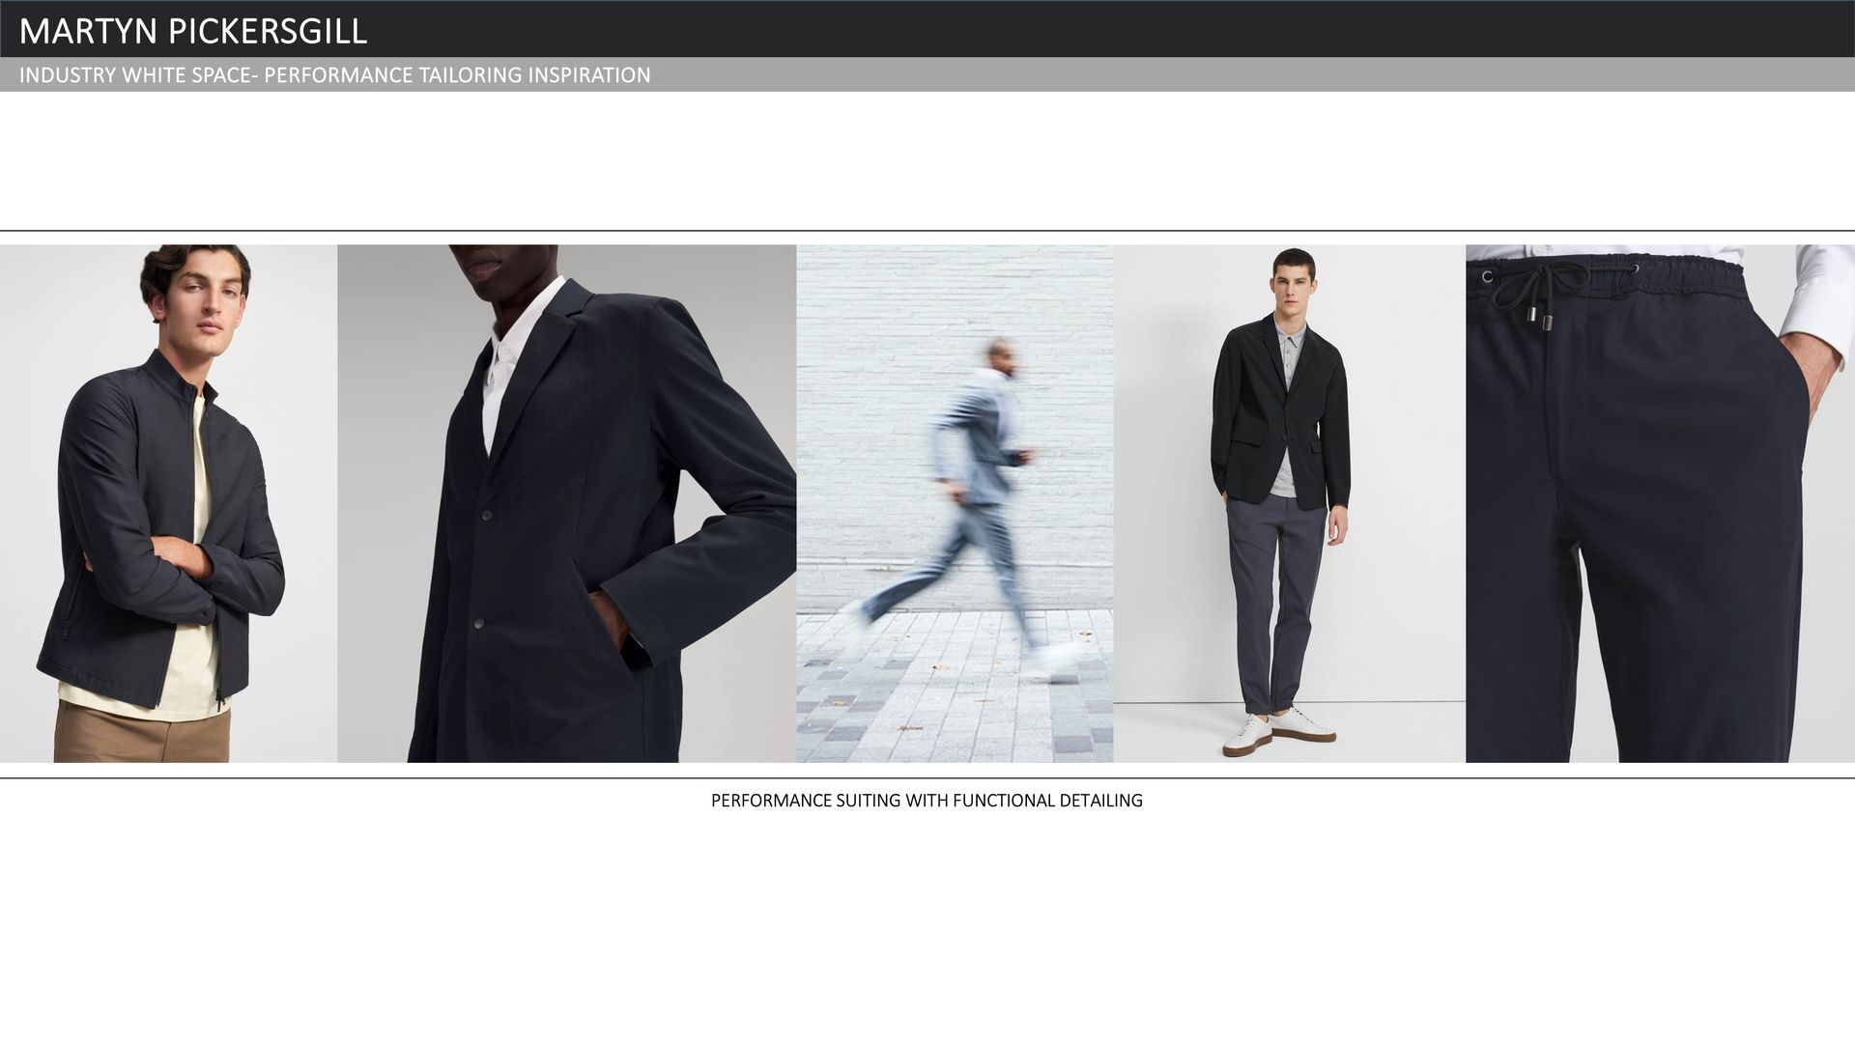Select the drawstring trousers close-up image
The height and width of the screenshot is (1043, 1855).
coord(1659,502)
